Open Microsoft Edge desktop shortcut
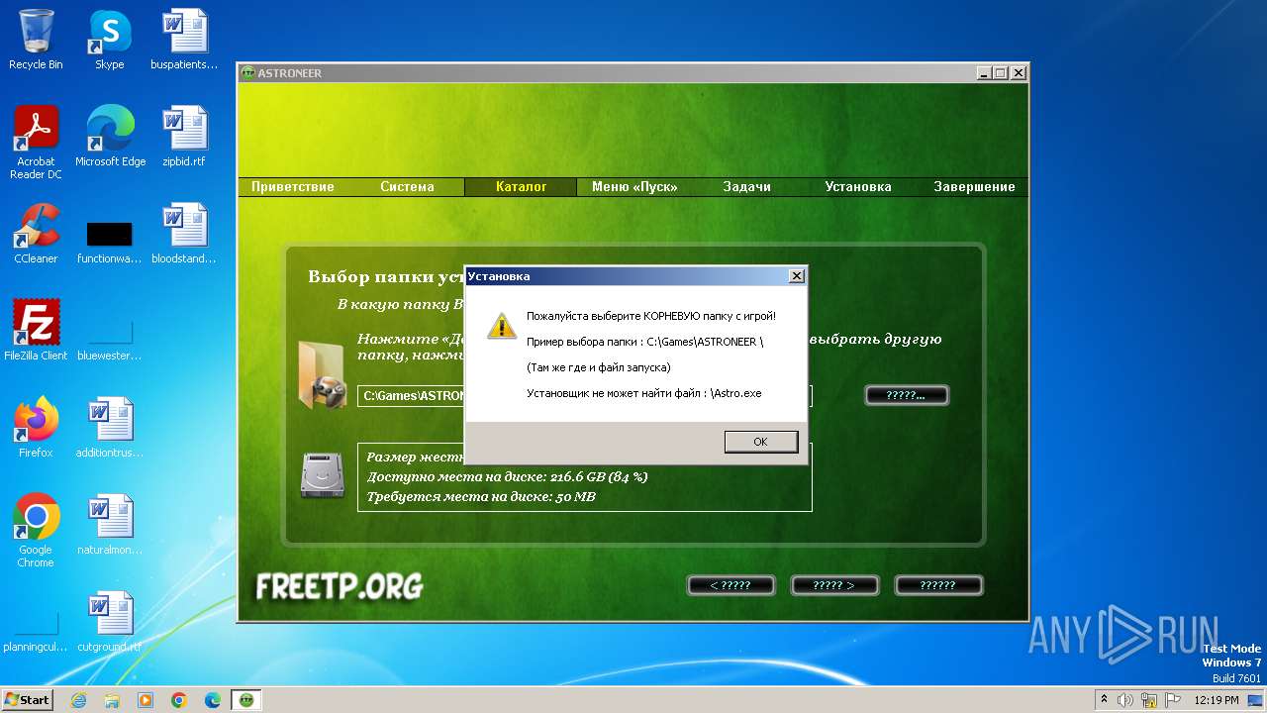This screenshot has width=1267, height=713. click(110, 136)
